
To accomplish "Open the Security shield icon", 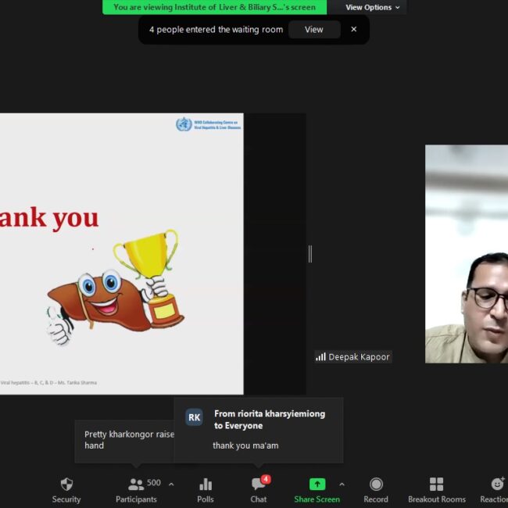I will [x=66, y=485].
